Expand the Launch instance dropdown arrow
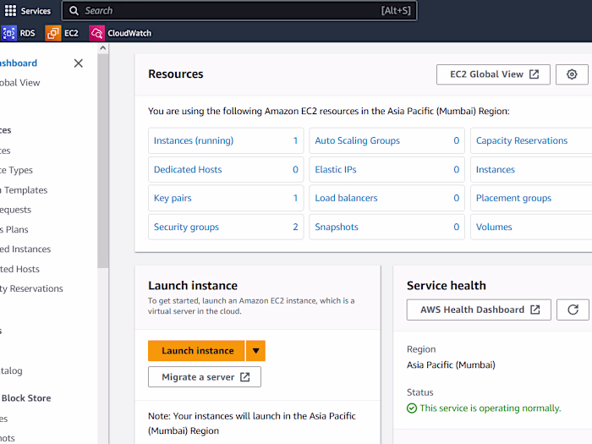This screenshot has width=592, height=444. tap(255, 351)
